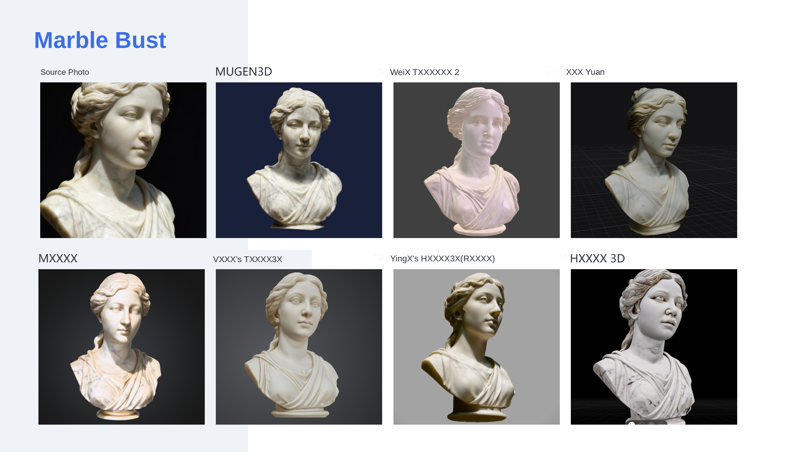Screen dimensions: 804x452
Task: Click the MXXXX heading text
Action: point(58,258)
